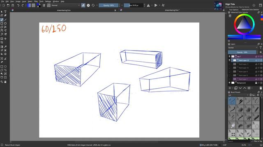Select the Line tool
Image resolution: width=263 pixels, height=147 pixels.
5,20
